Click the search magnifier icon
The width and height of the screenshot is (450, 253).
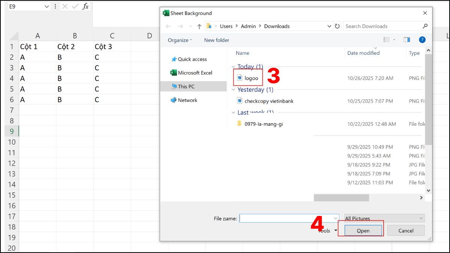coord(425,26)
